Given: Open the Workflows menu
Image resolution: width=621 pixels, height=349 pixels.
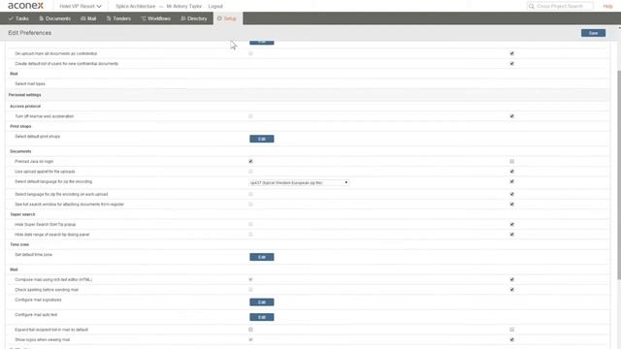Looking at the screenshot, I should [155, 18].
